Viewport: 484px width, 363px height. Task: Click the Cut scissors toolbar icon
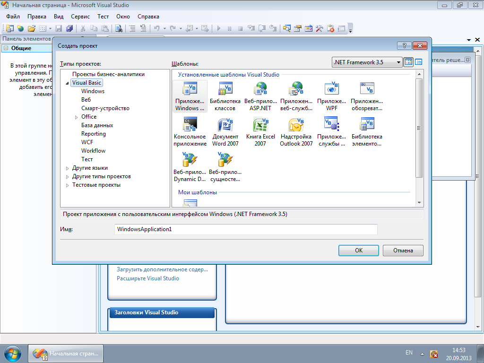[x=83, y=29]
